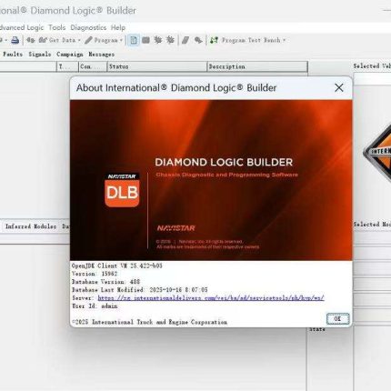The height and width of the screenshot is (391, 391).
Task: Click the 'User Id: admin' text
Action: (x=95, y=306)
